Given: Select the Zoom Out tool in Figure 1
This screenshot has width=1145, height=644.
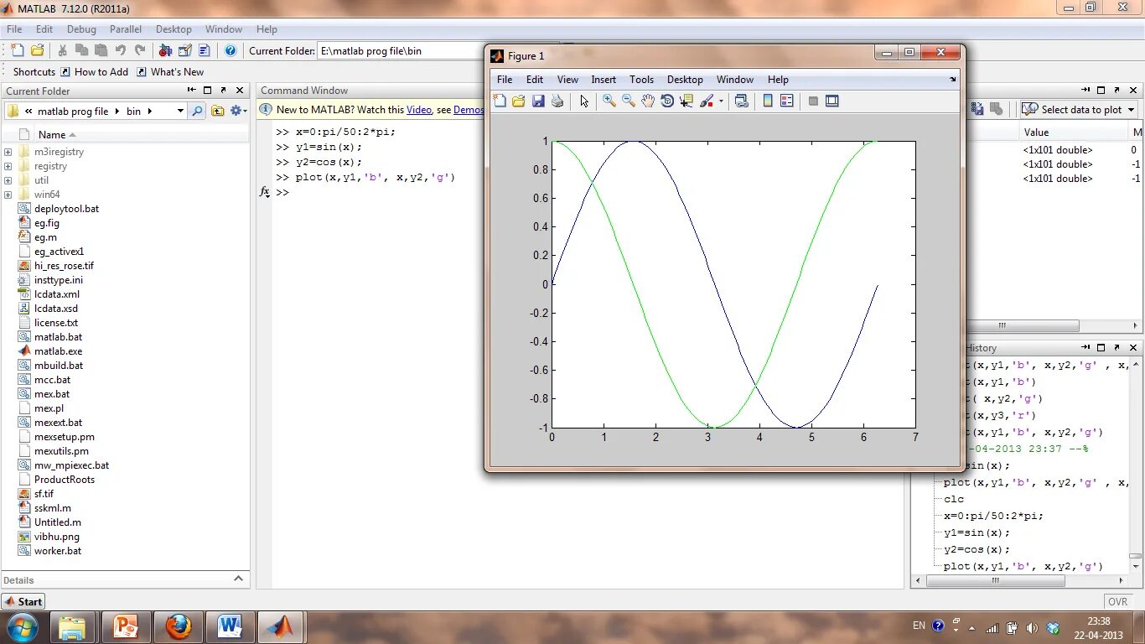Looking at the screenshot, I should pyautogui.click(x=629, y=101).
